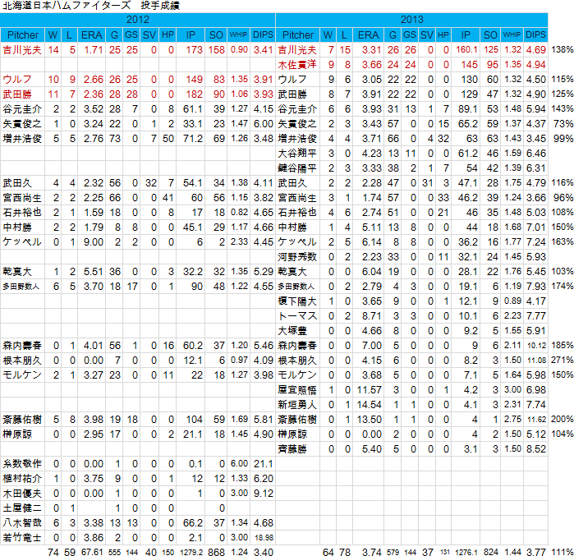Click the 163% value beside ケッペル's row
This screenshot has height=556, width=574.
click(x=563, y=242)
